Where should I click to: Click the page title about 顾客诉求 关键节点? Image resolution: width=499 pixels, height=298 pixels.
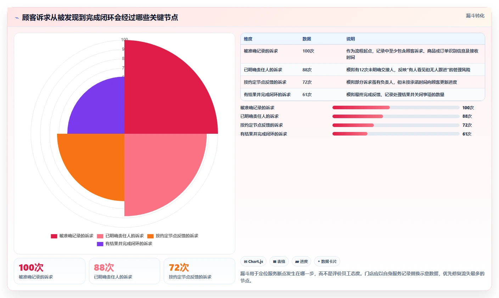coord(100,18)
